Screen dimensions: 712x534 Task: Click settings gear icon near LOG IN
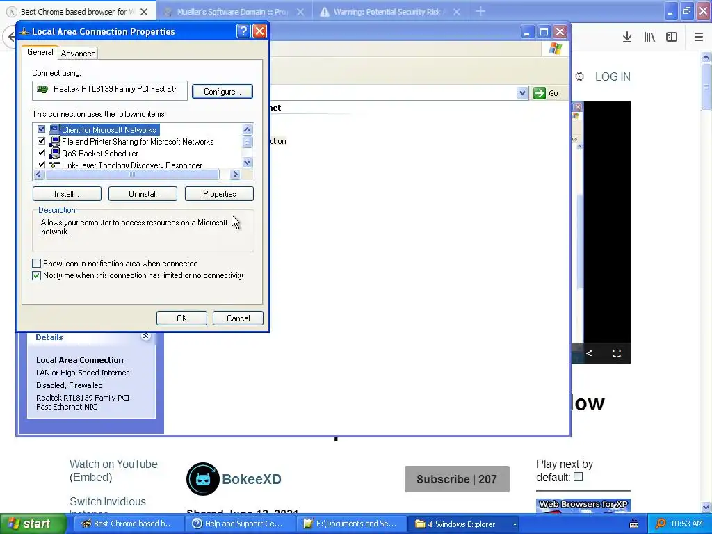pos(579,76)
